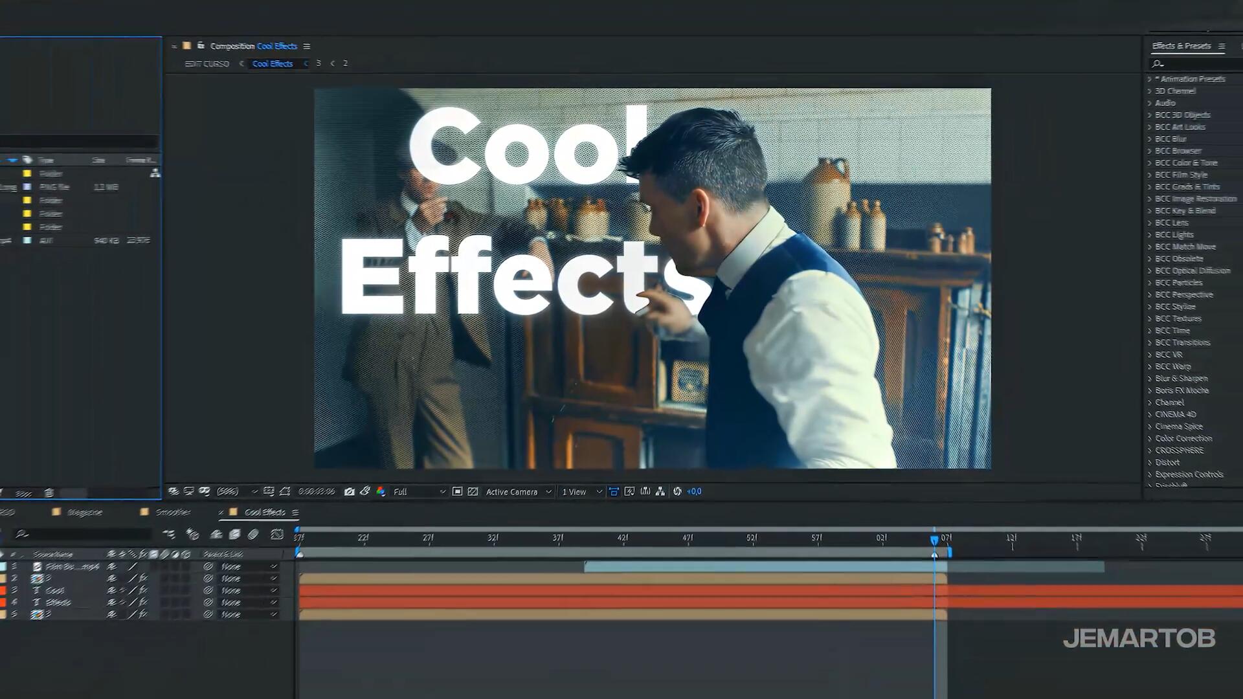Image resolution: width=1243 pixels, height=699 pixels.
Task: Click the blue current time indicator marker
Action: pyautogui.click(x=934, y=540)
